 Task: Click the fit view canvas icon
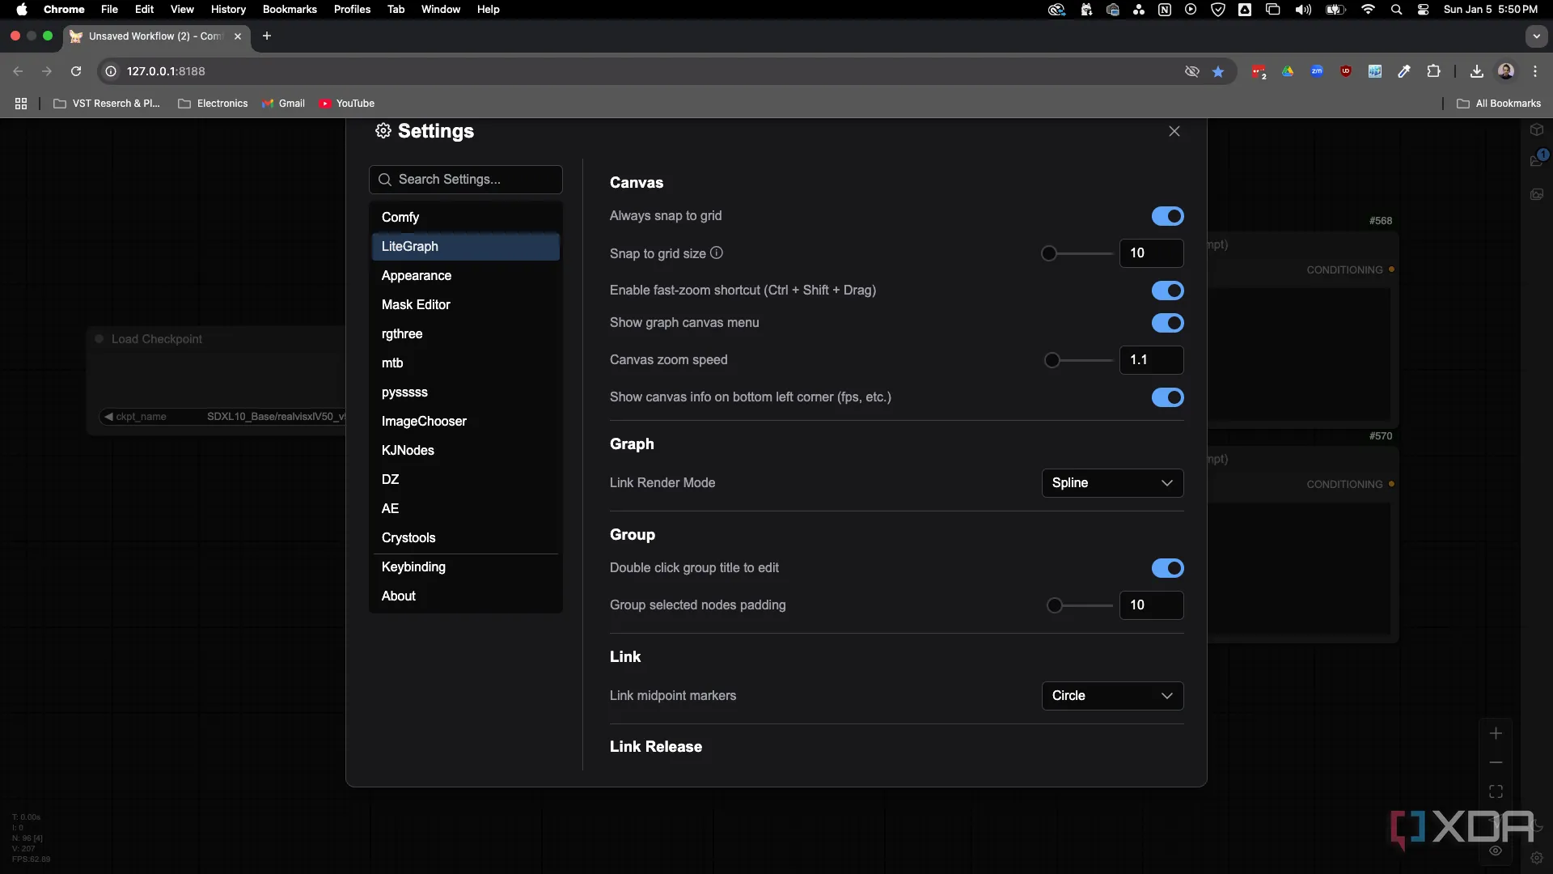(1496, 791)
